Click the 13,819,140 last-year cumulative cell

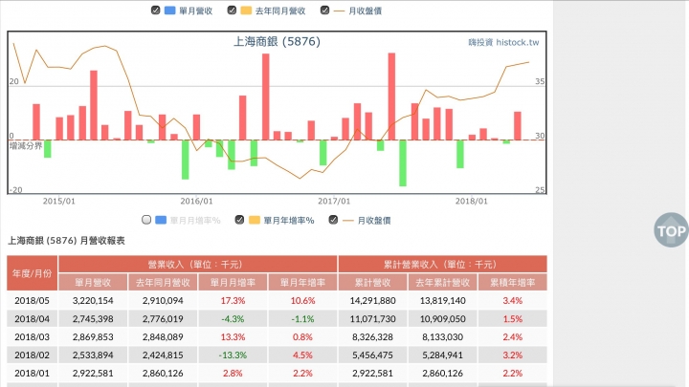[442, 301]
